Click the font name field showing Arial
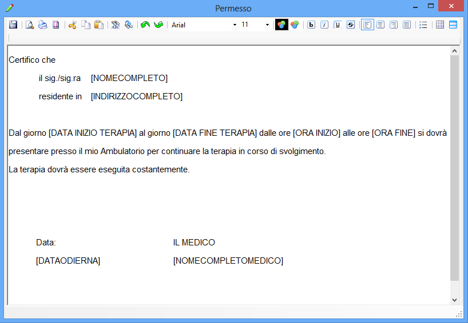This screenshot has width=468, height=323. click(201, 25)
